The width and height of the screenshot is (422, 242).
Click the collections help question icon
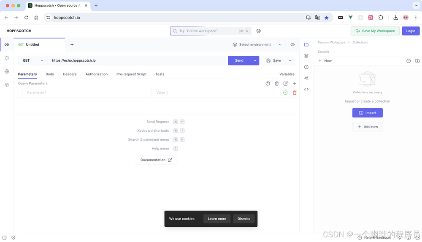point(408,61)
